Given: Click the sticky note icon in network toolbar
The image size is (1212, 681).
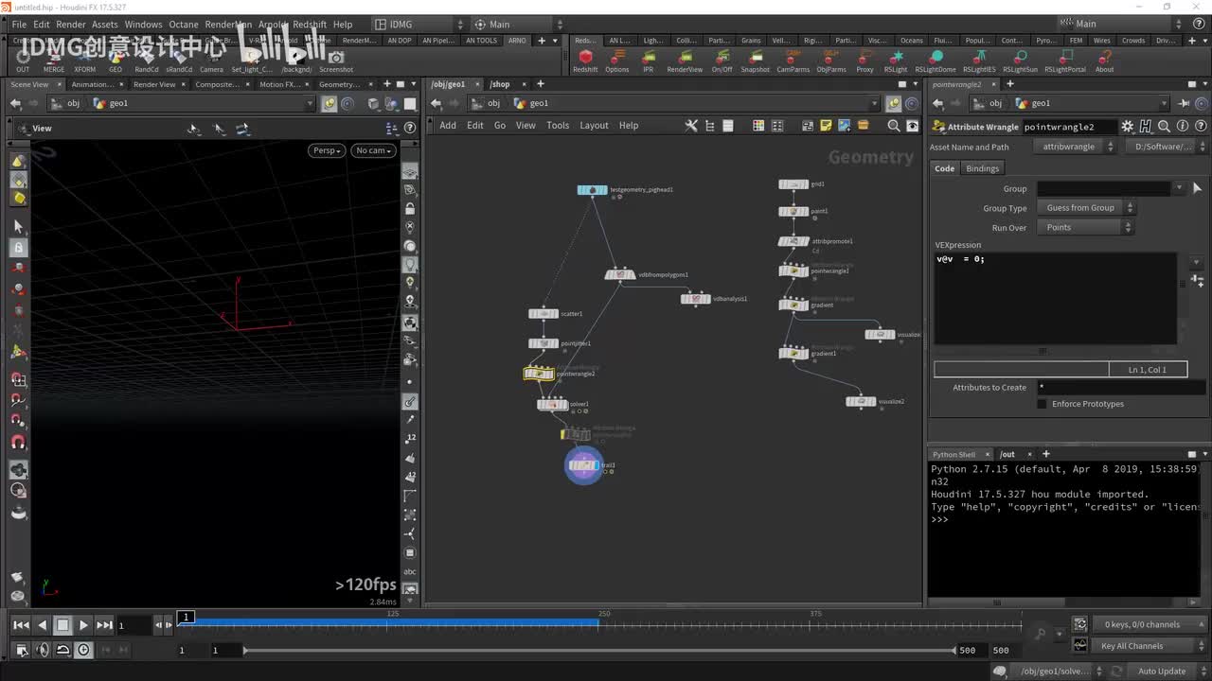Looking at the screenshot, I should click(x=826, y=126).
